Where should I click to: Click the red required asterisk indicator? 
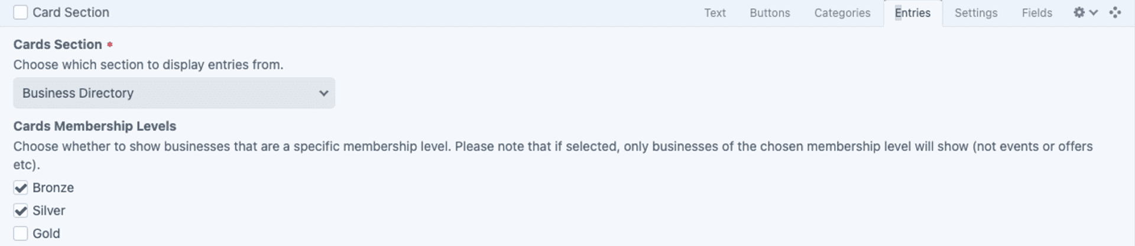point(109,45)
